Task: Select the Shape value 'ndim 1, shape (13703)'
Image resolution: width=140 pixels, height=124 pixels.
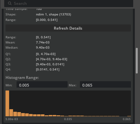Action: [53, 14]
